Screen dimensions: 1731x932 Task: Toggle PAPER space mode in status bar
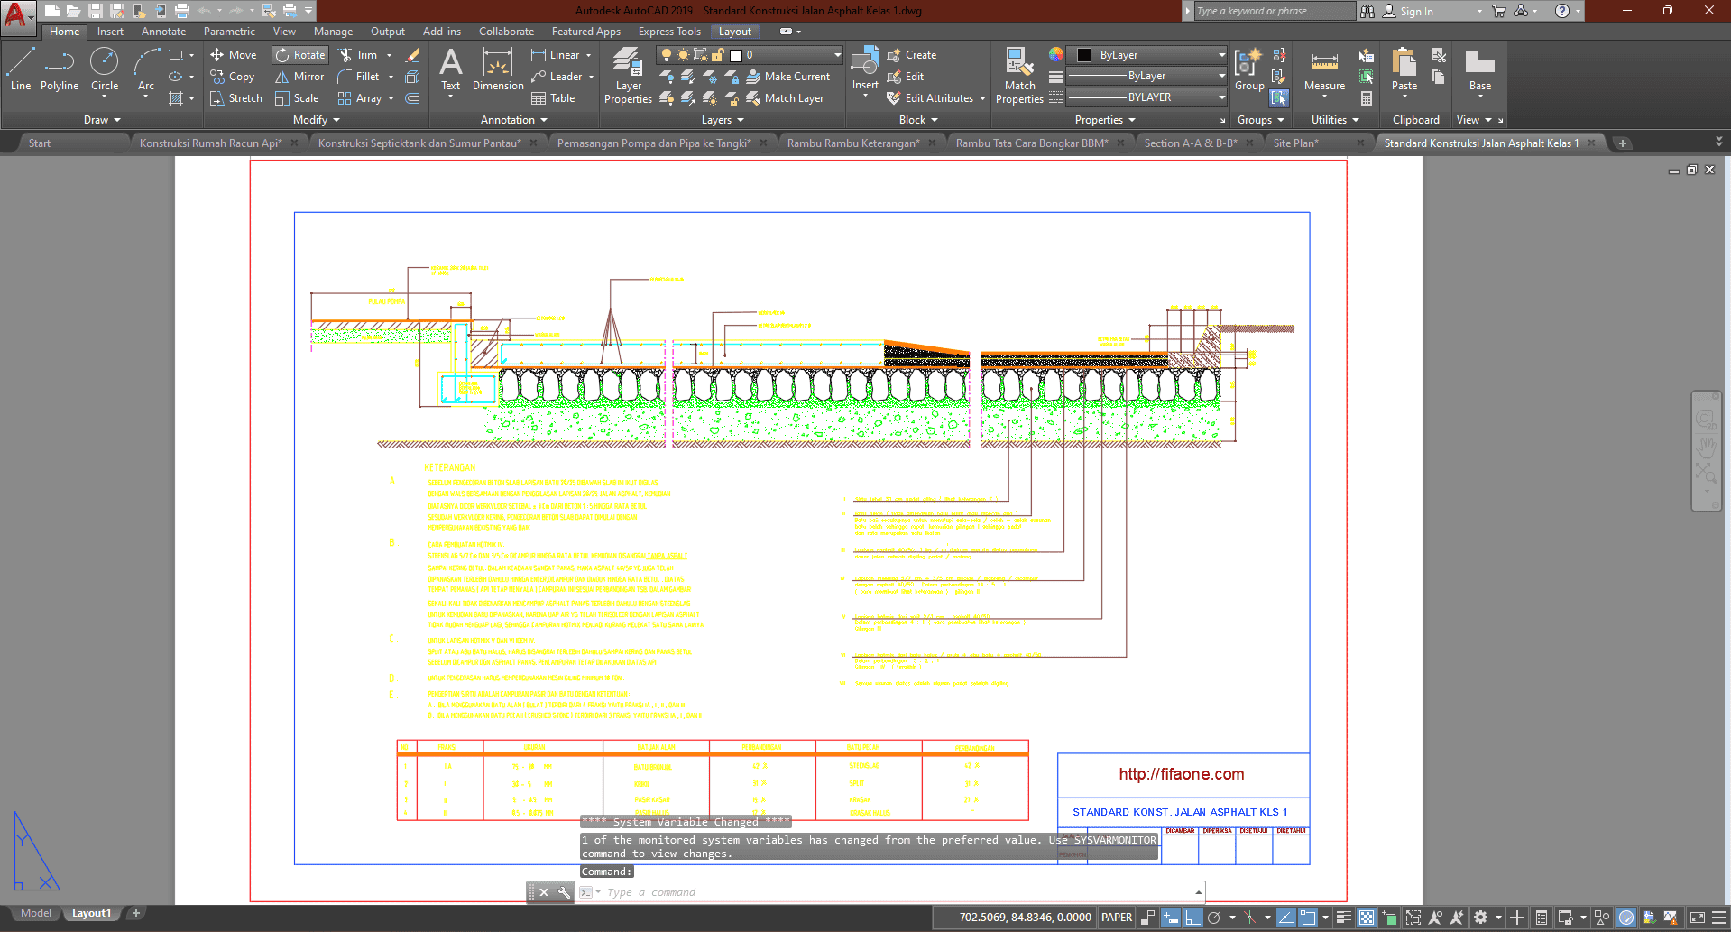(1117, 918)
